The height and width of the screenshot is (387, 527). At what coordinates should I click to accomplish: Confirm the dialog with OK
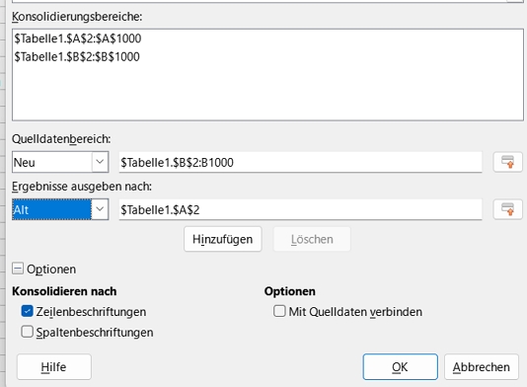pos(400,367)
